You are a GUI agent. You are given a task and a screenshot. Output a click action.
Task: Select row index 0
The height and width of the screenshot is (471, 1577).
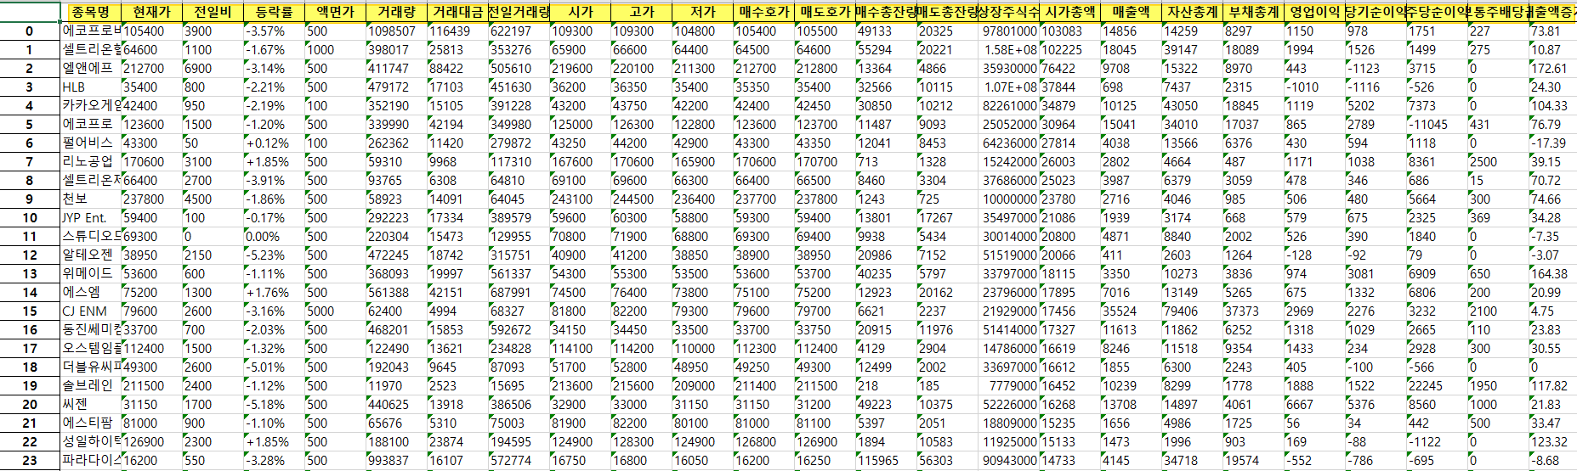tap(30, 31)
